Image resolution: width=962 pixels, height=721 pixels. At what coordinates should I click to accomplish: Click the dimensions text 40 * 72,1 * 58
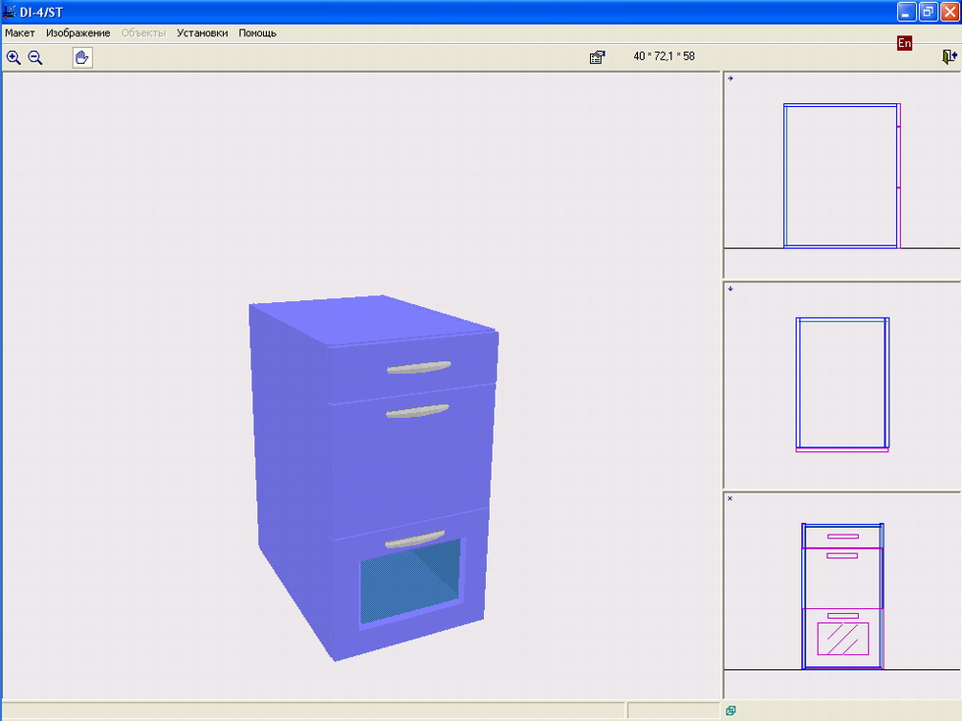tap(664, 57)
